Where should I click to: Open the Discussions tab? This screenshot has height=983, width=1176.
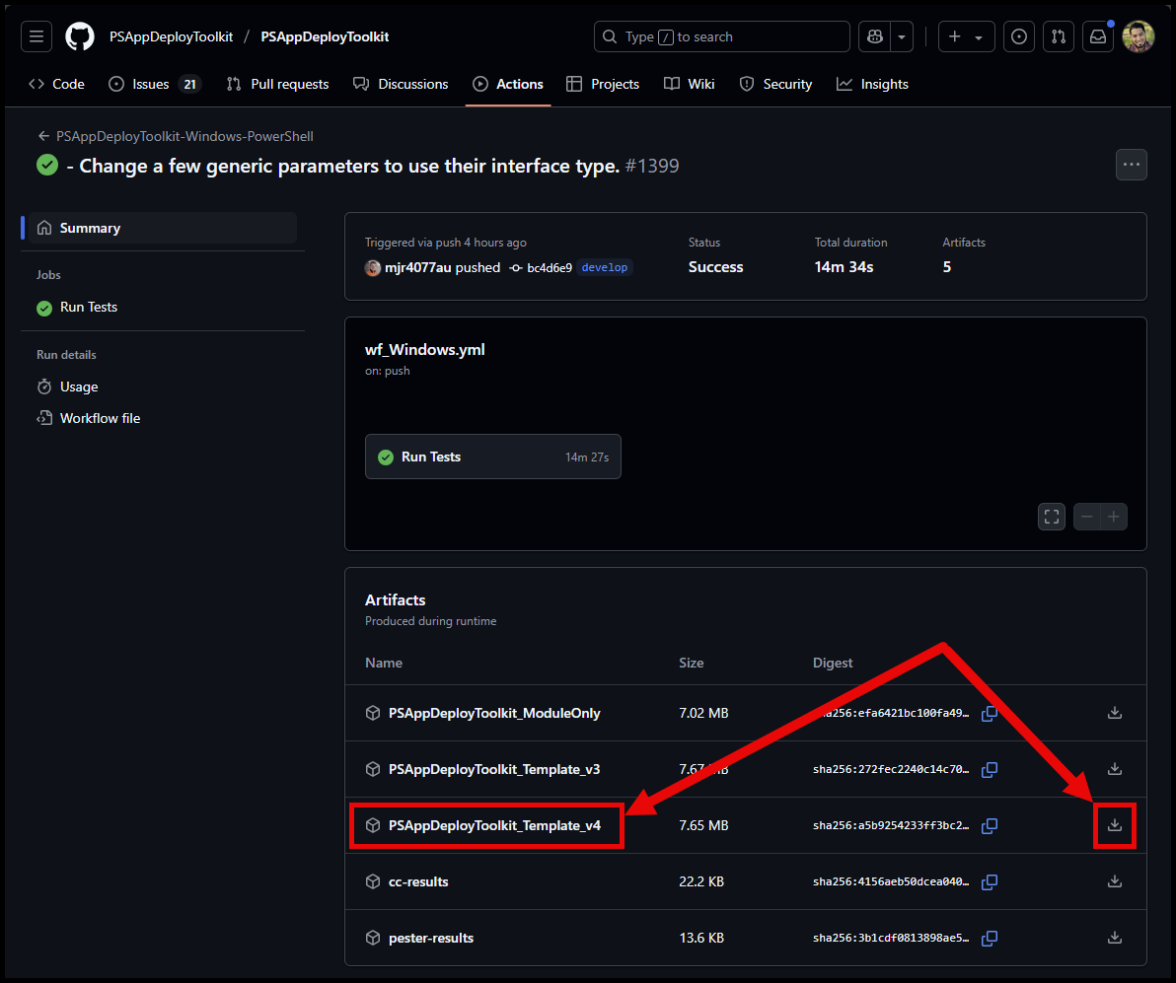click(x=401, y=84)
